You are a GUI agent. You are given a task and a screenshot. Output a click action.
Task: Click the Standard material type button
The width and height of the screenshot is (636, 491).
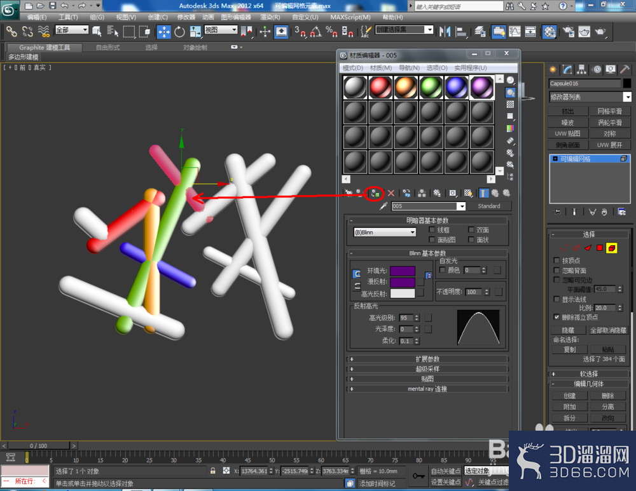click(488, 206)
